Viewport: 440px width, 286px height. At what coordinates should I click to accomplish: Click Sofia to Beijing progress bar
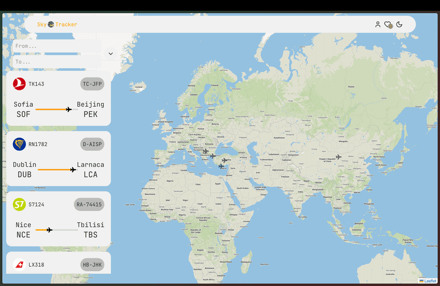tap(57, 110)
